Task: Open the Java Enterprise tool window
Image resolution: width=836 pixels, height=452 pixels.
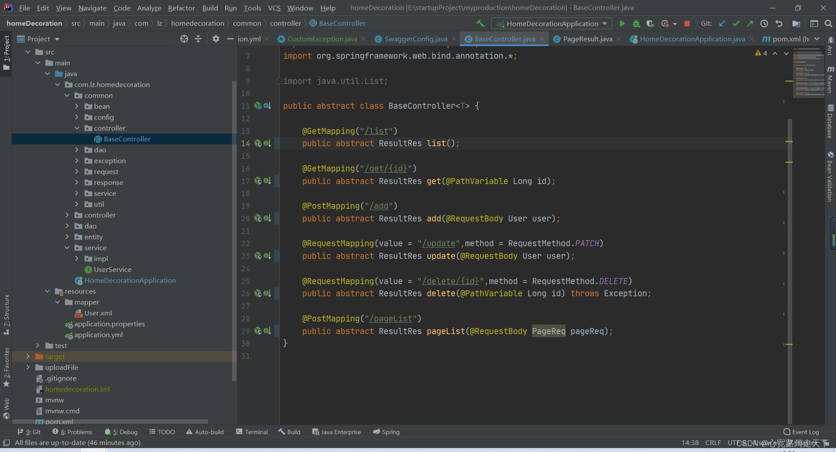Action: coord(337,432)
